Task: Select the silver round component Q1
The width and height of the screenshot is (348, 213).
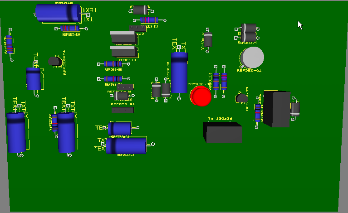Action: tap(252, 57)
